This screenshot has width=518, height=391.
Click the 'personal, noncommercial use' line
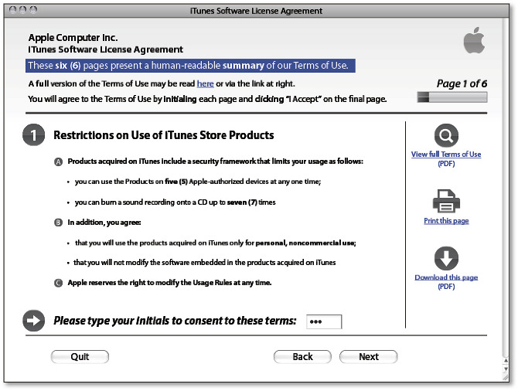pyautogui.click(x=215, y=243)
